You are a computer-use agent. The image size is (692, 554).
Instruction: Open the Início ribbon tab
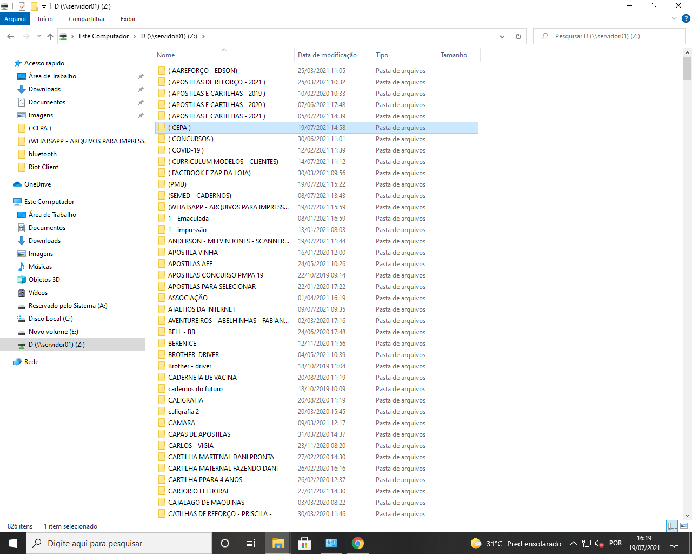(45, 19)
